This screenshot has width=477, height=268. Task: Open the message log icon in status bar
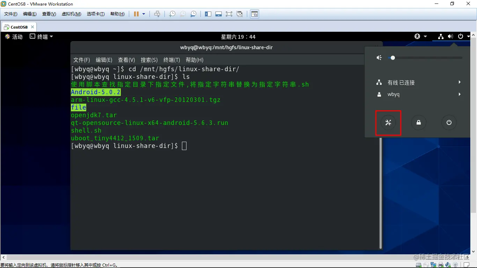click(x=466, y=265)
